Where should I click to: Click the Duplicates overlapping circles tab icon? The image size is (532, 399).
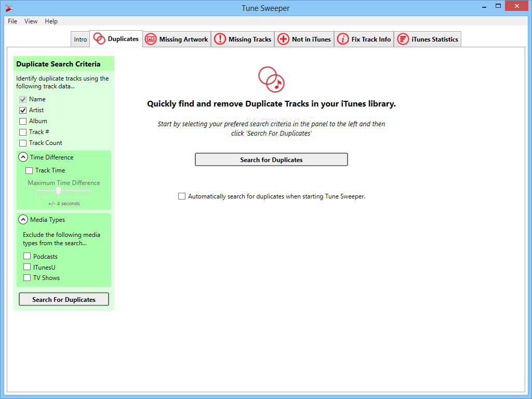pyautogui.click(x=99, y=38)
